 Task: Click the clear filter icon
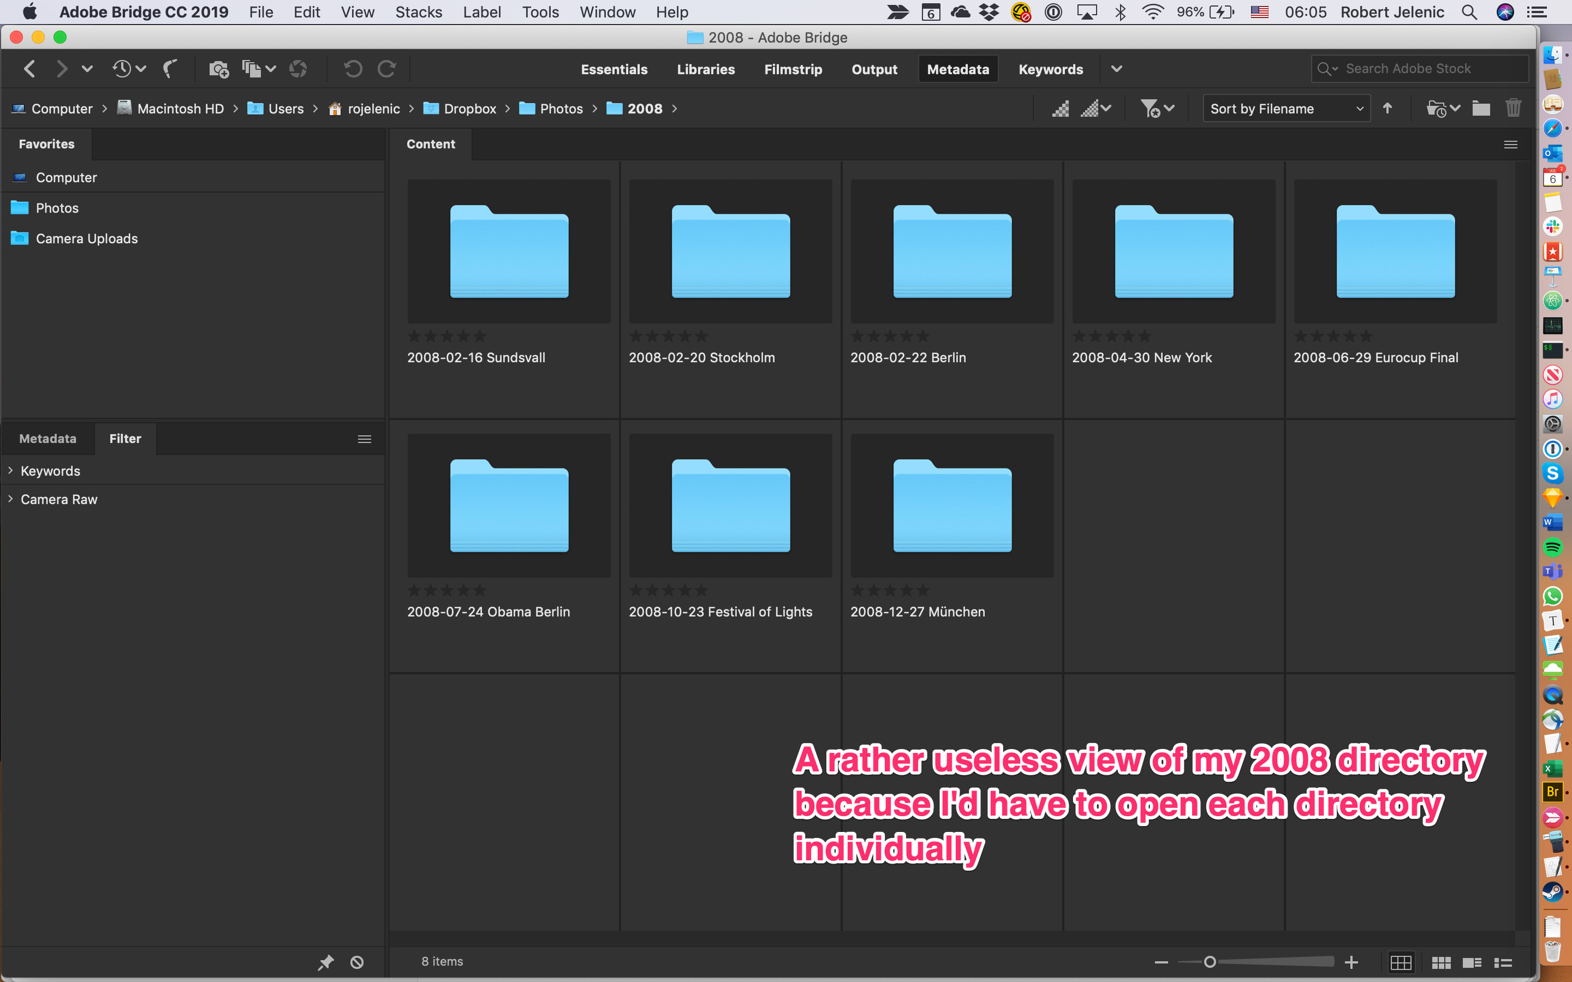coord(358,962)
